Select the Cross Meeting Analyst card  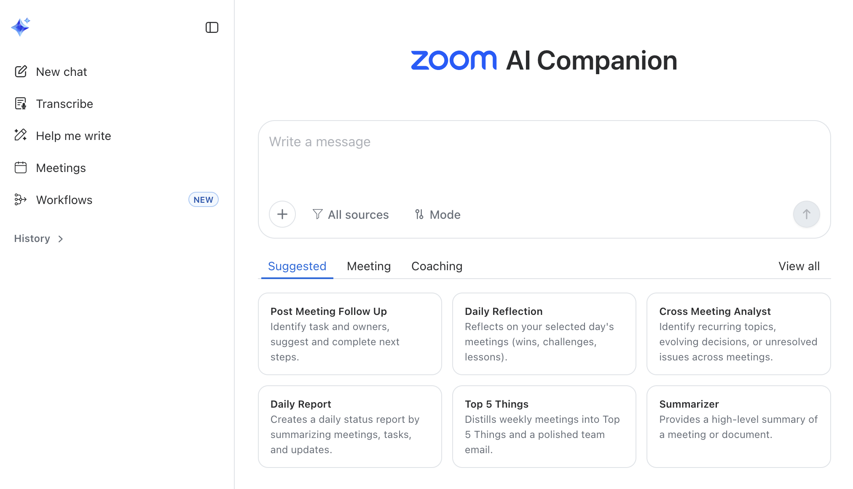pyautogui.click(x=738, y=334)
